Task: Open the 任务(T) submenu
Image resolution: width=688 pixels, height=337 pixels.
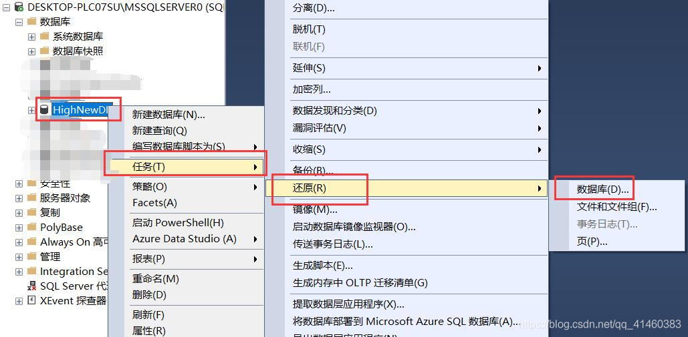Action: click(186, 166)
